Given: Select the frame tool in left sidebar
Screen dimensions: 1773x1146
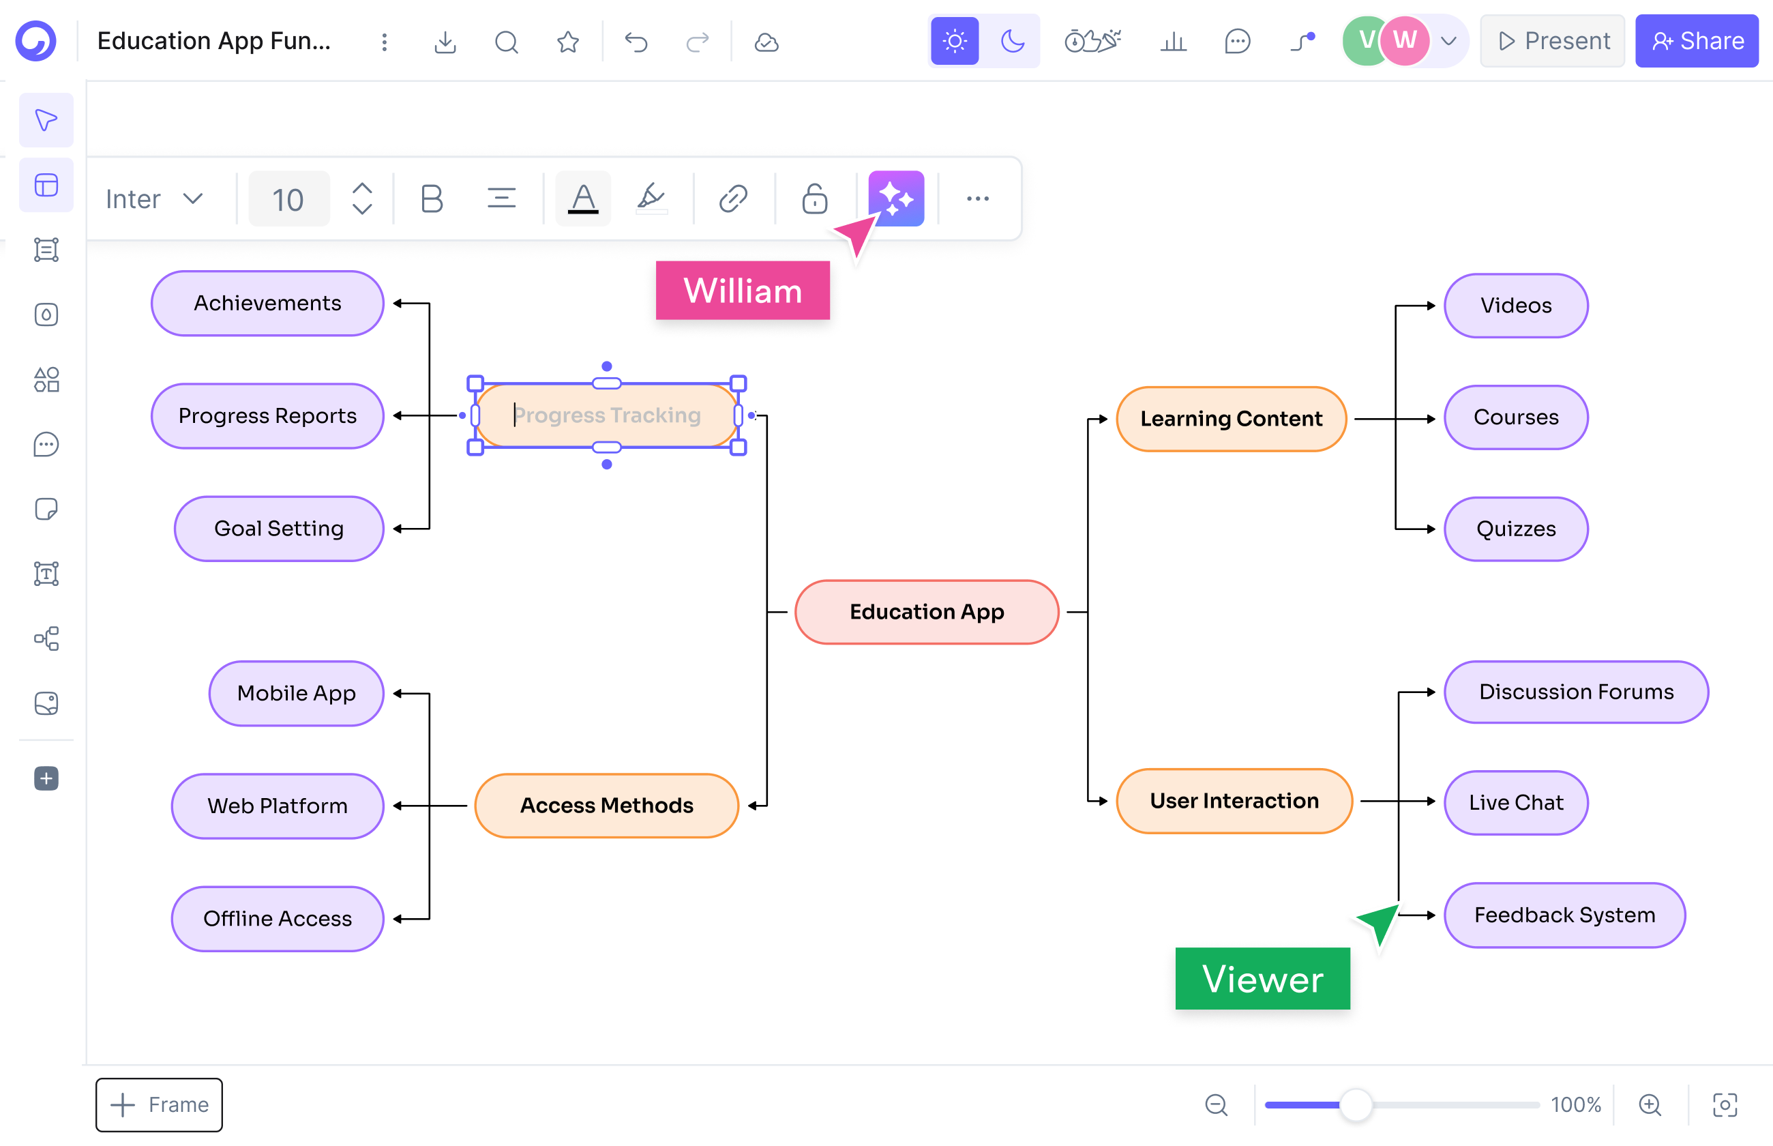Looking at the screenshot, I should click(x=46, y=250).
